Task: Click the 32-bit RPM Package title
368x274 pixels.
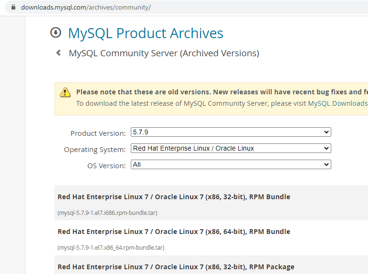Action: pos(176,267)
